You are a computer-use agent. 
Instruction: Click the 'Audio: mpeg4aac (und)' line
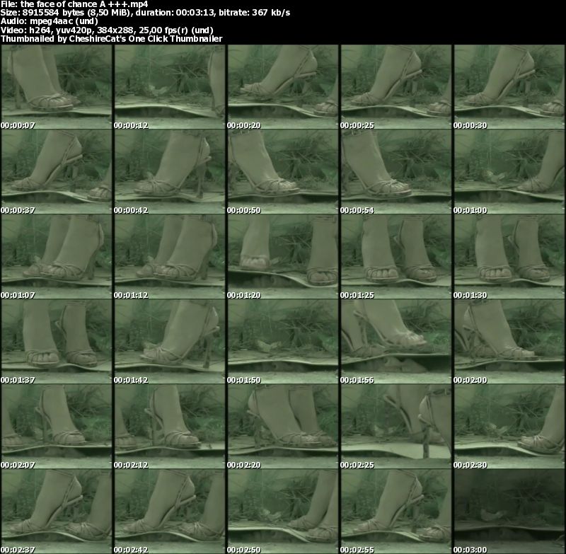[49, 21]
